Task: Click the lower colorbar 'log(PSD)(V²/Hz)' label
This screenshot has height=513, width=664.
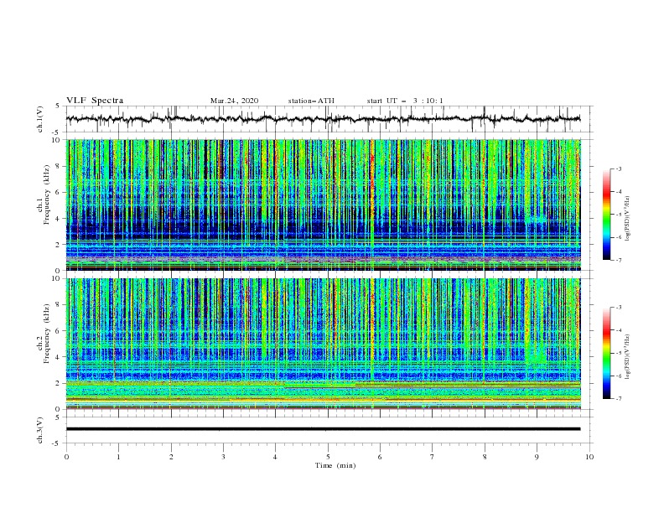Action: coord(627,357)
